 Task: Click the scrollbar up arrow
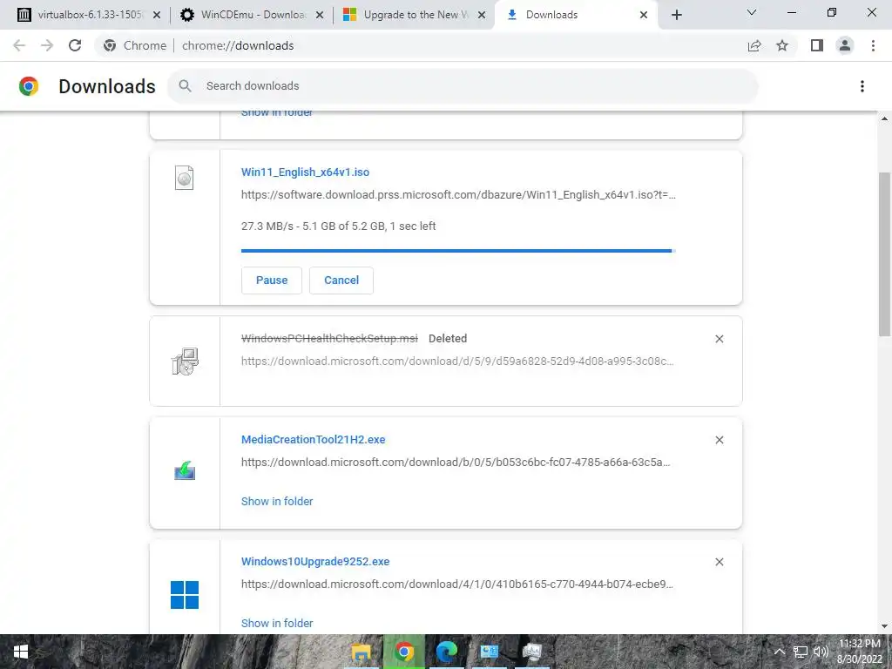tap(884, 118)
